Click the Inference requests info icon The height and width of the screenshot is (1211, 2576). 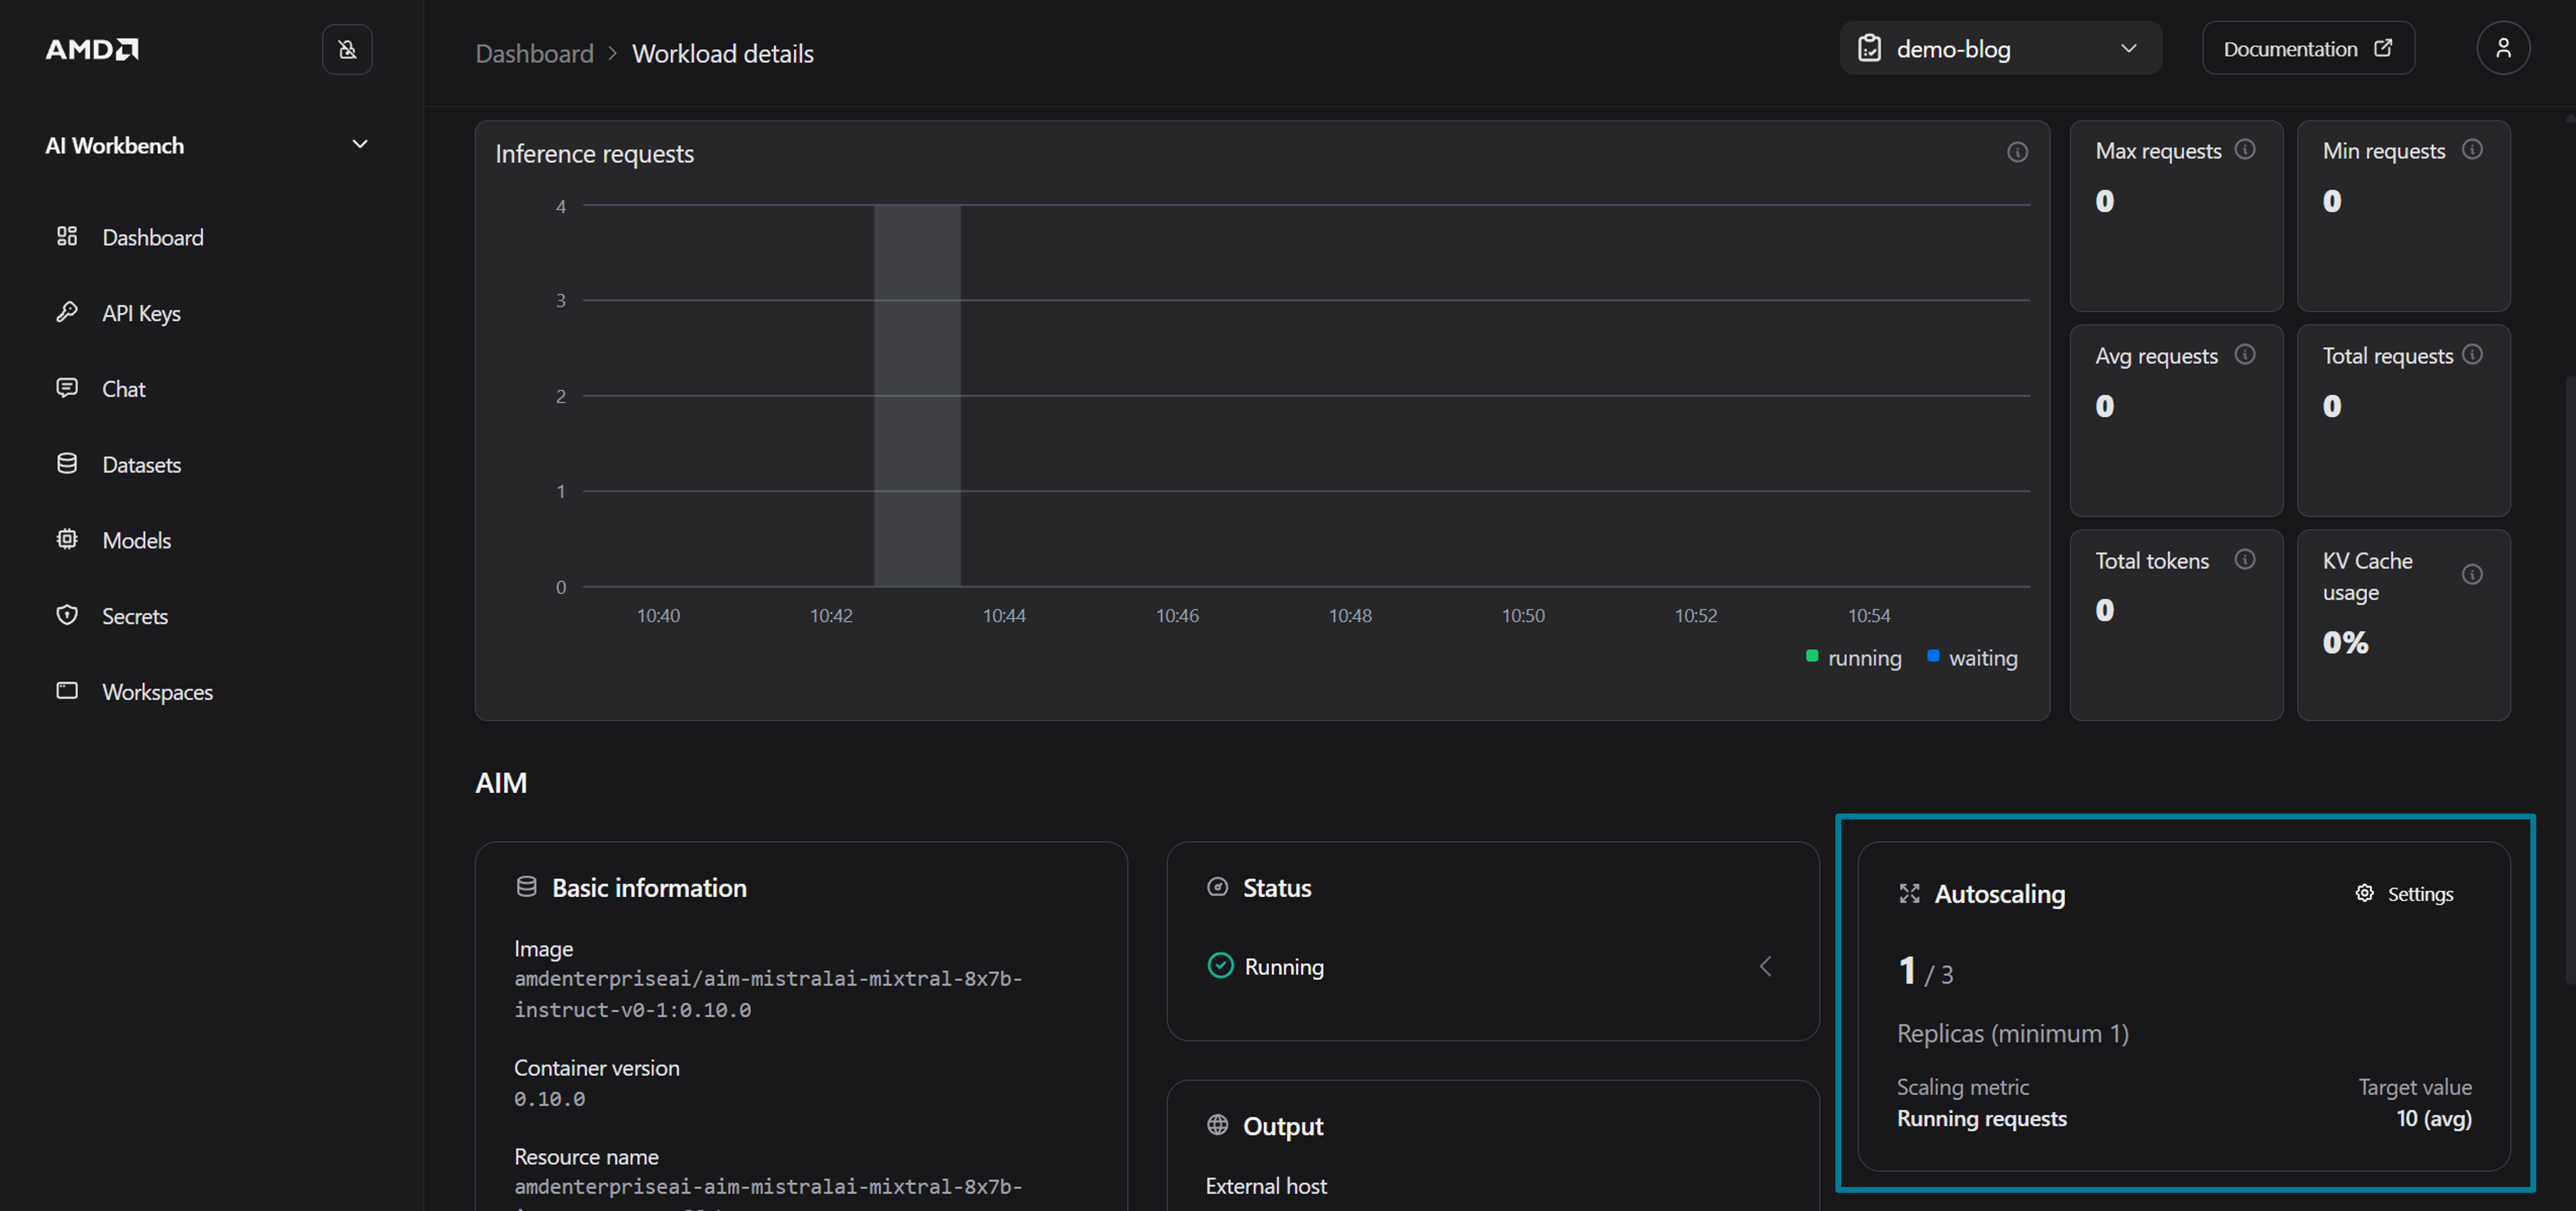pyautogui.click(x=2017, y=152)
